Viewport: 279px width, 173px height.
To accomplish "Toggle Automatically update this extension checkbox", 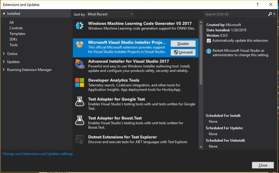I will [209, 41].
